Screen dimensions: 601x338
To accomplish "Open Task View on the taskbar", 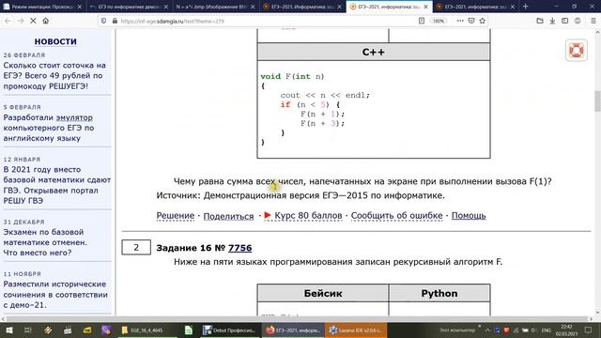I will (x=27, y=330).
